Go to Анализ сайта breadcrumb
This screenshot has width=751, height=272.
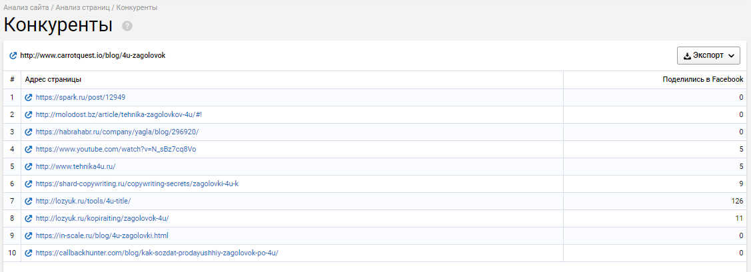coord(27,8)
